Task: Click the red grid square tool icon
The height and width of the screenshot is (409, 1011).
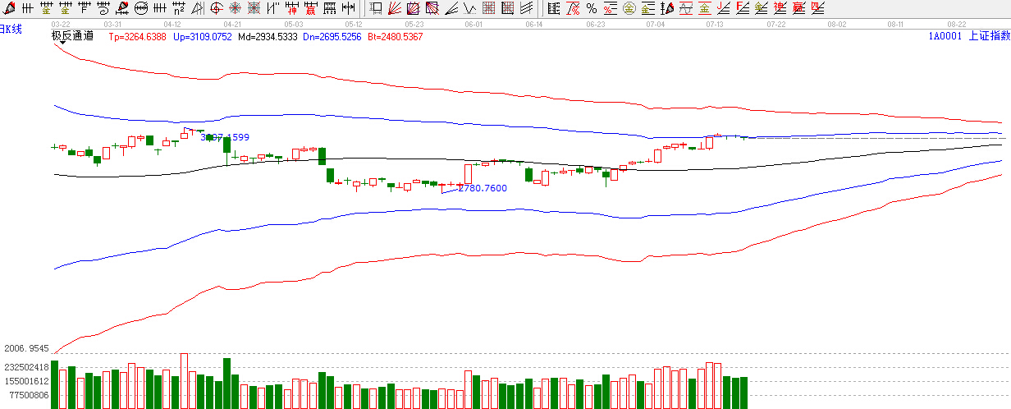Action: (x=488, y=9)
